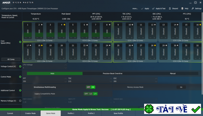This screenshot has height=116, width=203.
Task: Select the Game Mode tab
Action: pyautogui.click(x=50, y=113)
